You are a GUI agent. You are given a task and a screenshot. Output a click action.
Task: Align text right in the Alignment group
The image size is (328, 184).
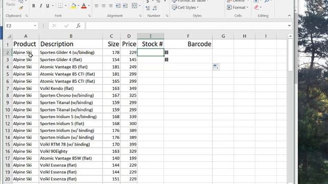coord(111,6)
